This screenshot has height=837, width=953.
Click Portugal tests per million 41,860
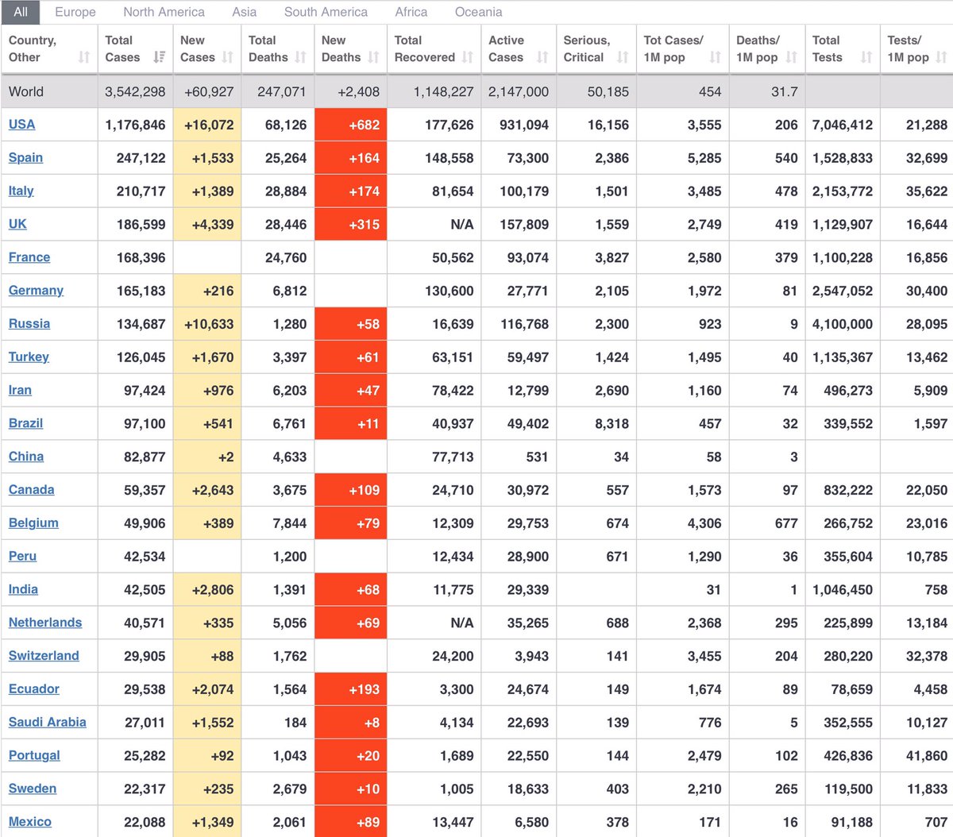point(927,756)
